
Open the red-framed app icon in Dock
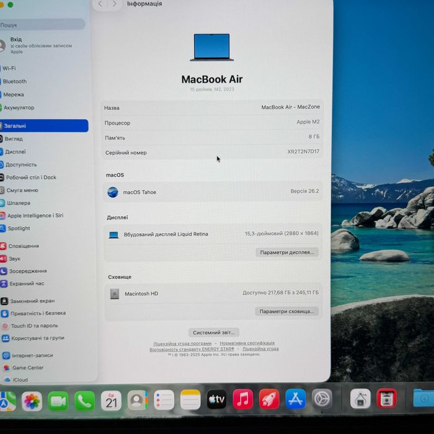tap(387, 399)
